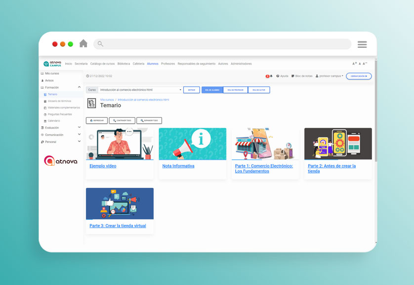
Task: Click the atnova logo in sidebar
Action: pos(61,161)
